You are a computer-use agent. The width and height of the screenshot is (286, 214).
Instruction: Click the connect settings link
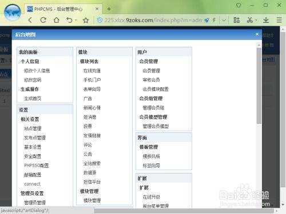(32, 184)
